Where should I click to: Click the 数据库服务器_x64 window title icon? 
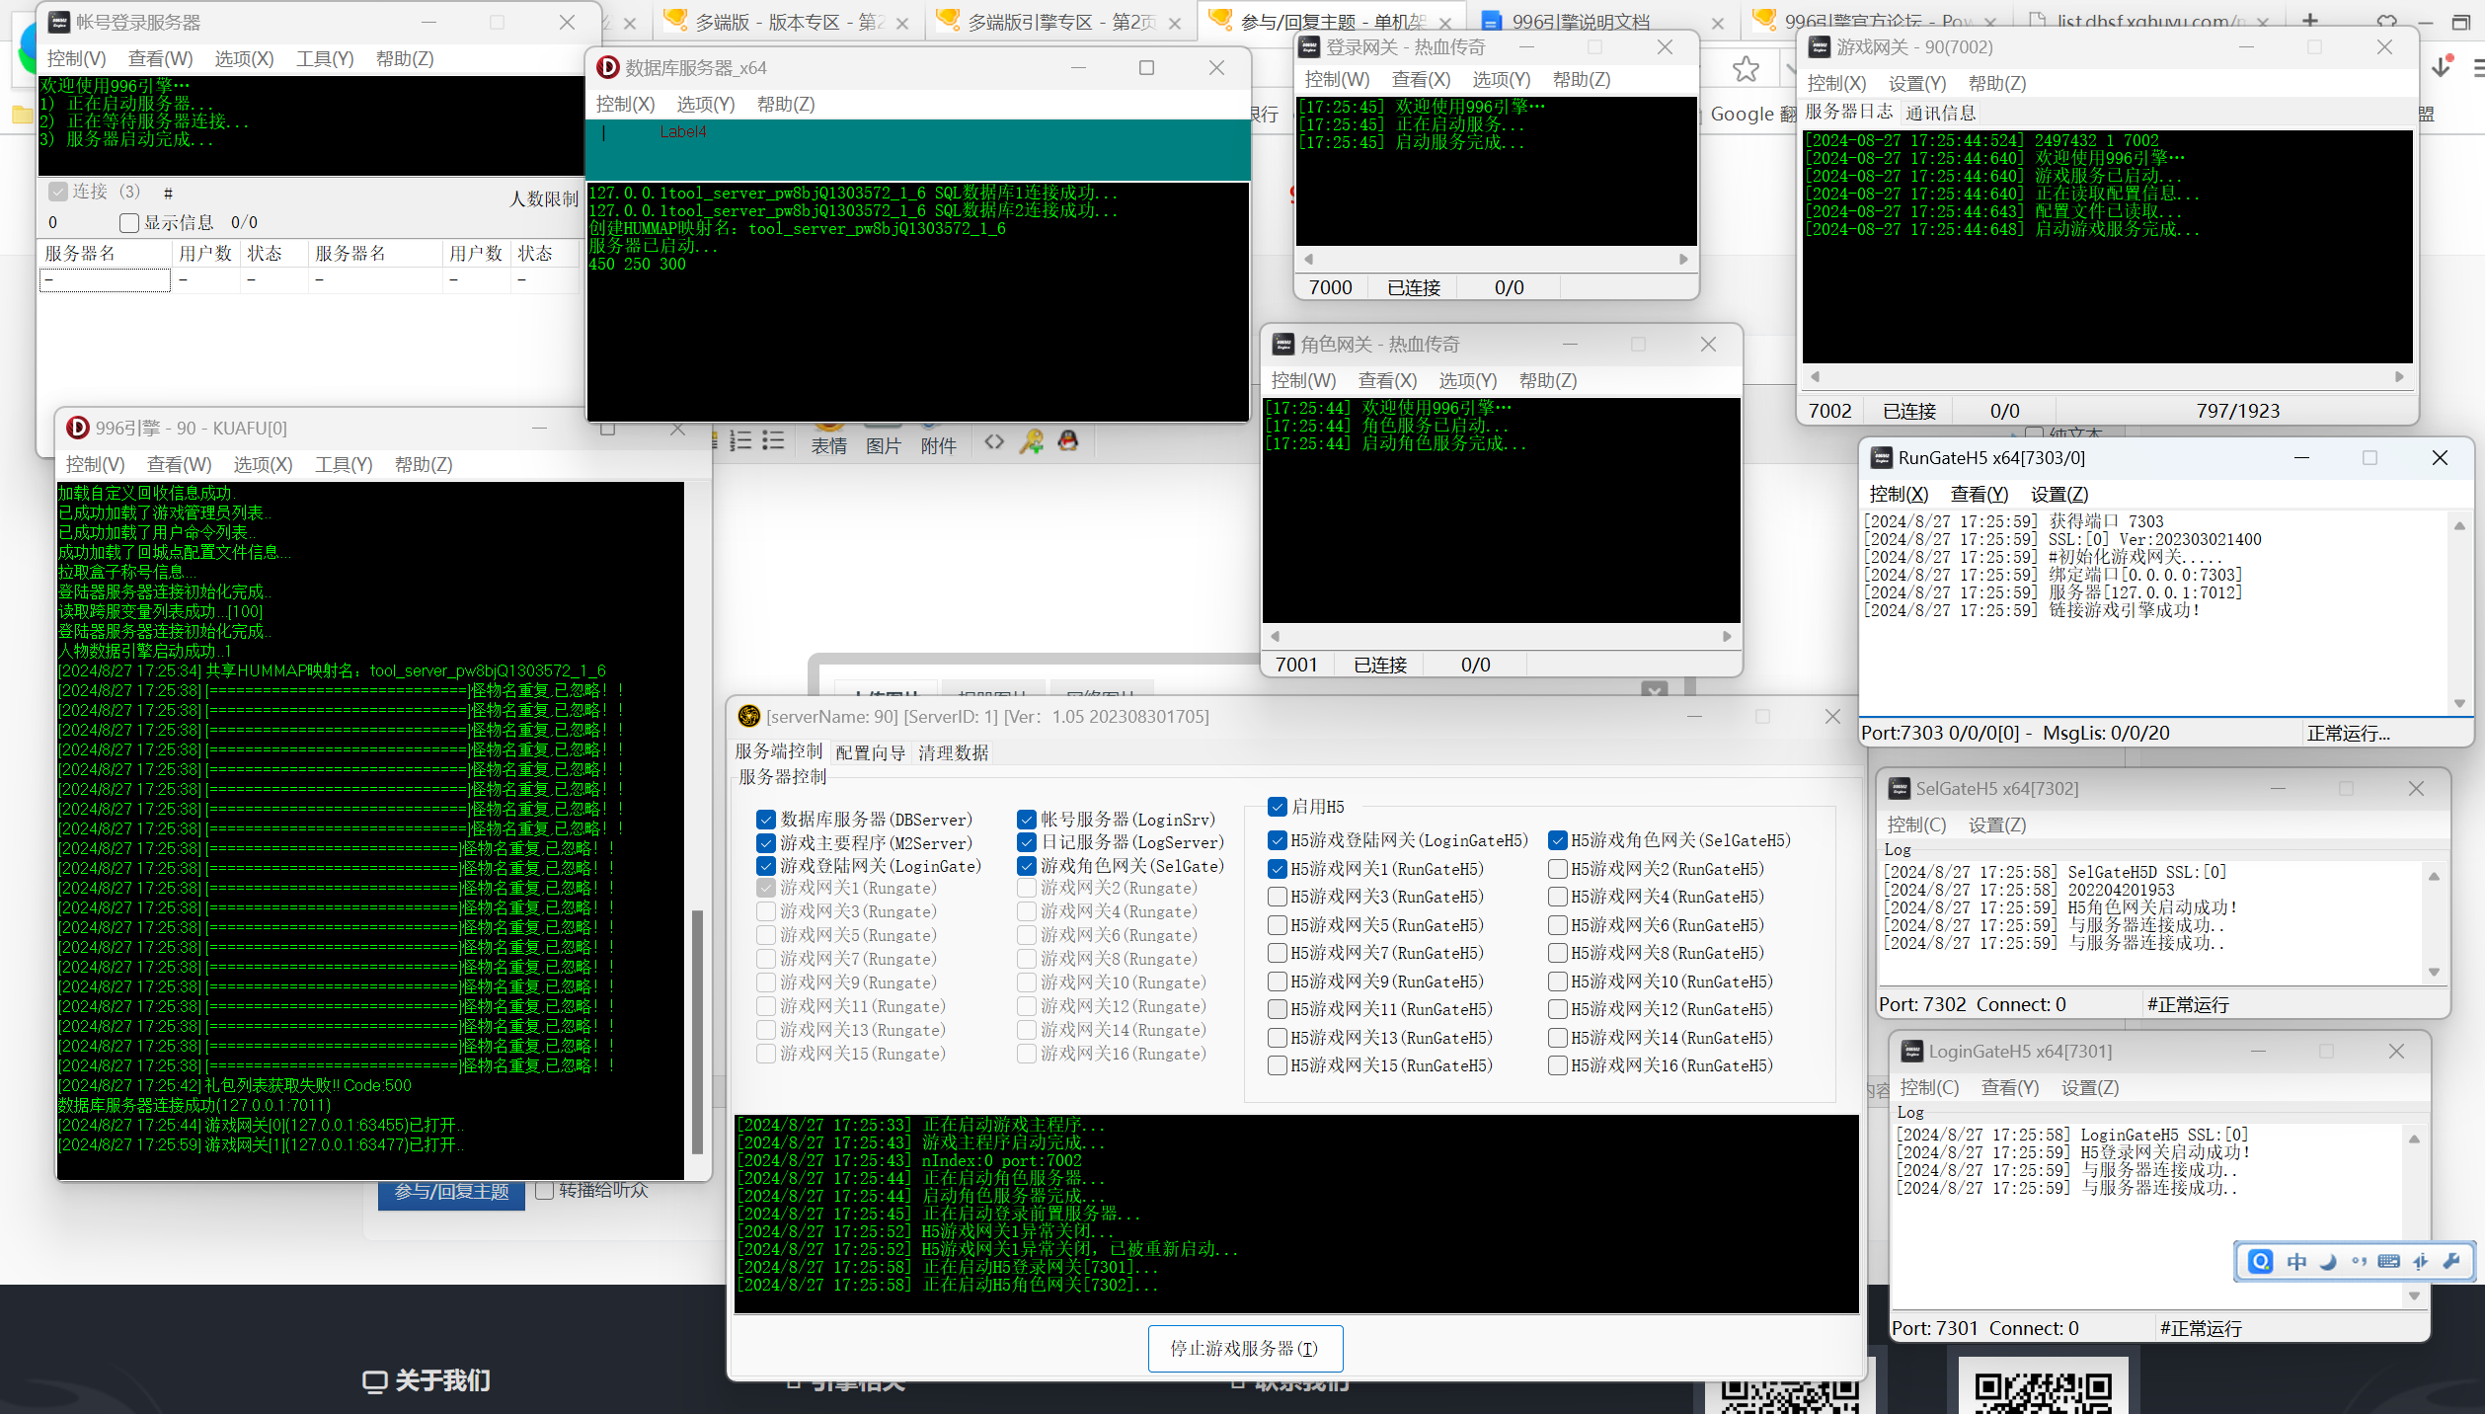pyautogui.click(x=608, y=67)
